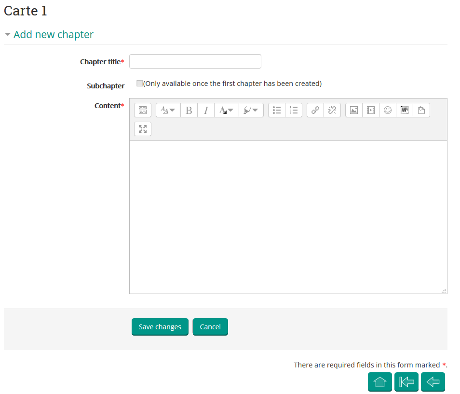Open the emoticon smiley picker
Image resolution: width=460 pixels, height=394 pixels.
coord(388,110)
